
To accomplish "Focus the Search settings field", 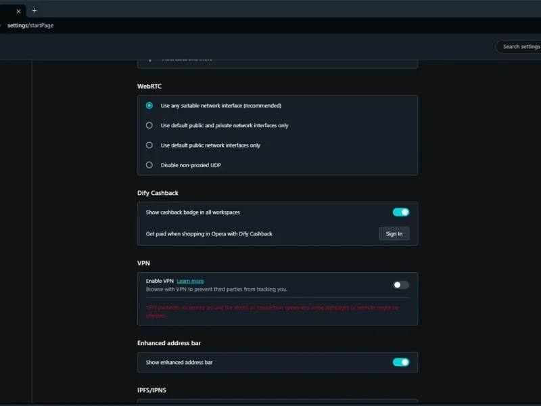I will 519,47.
